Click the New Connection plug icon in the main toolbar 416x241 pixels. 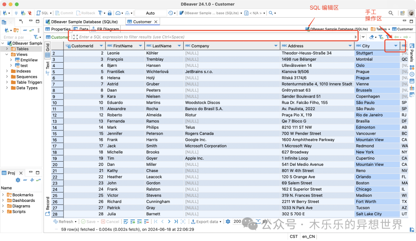pos(5,13)
